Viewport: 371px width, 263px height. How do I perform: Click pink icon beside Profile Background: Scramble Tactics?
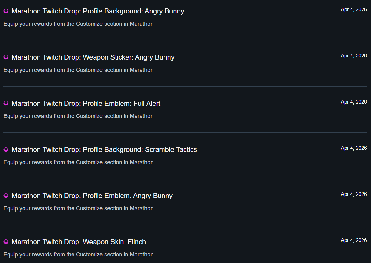click(x=6, y=150)
